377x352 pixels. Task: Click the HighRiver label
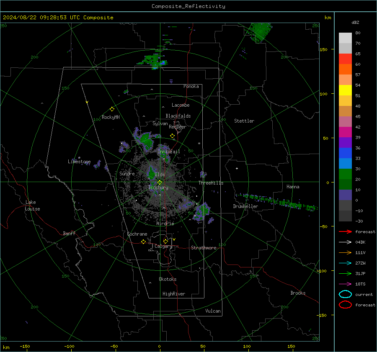pos(174,294)
